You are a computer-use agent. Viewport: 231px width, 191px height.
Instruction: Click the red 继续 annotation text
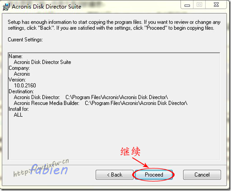pyautogui.click(x=130, y=152)
